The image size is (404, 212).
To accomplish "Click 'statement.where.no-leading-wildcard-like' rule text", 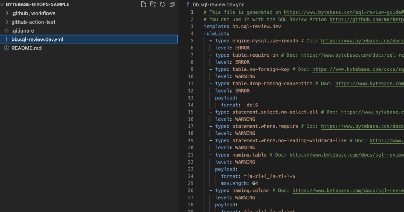I will pyautogui.click(x=289, y=140).
